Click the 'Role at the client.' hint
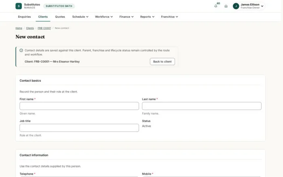Screen dimensions: 283x177 coord(31,135)
